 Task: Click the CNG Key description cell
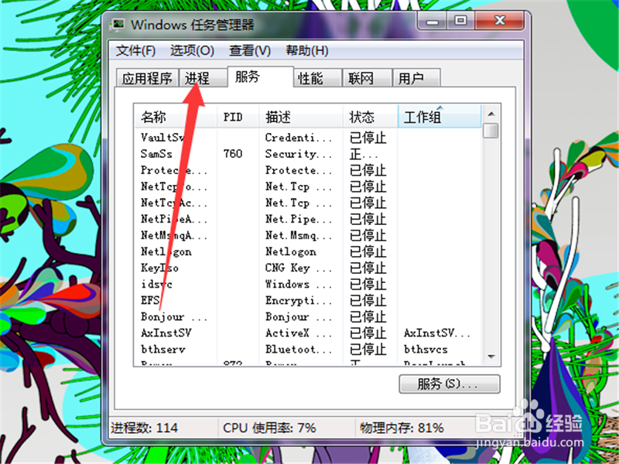[x=298, y=268]
